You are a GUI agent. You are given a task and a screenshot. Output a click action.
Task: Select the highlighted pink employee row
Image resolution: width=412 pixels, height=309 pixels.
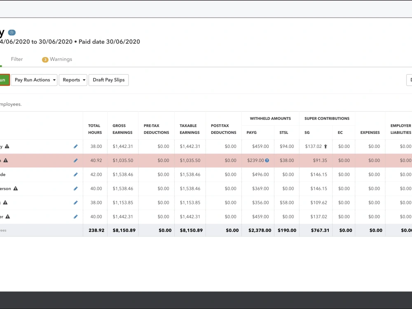(185, 160)
